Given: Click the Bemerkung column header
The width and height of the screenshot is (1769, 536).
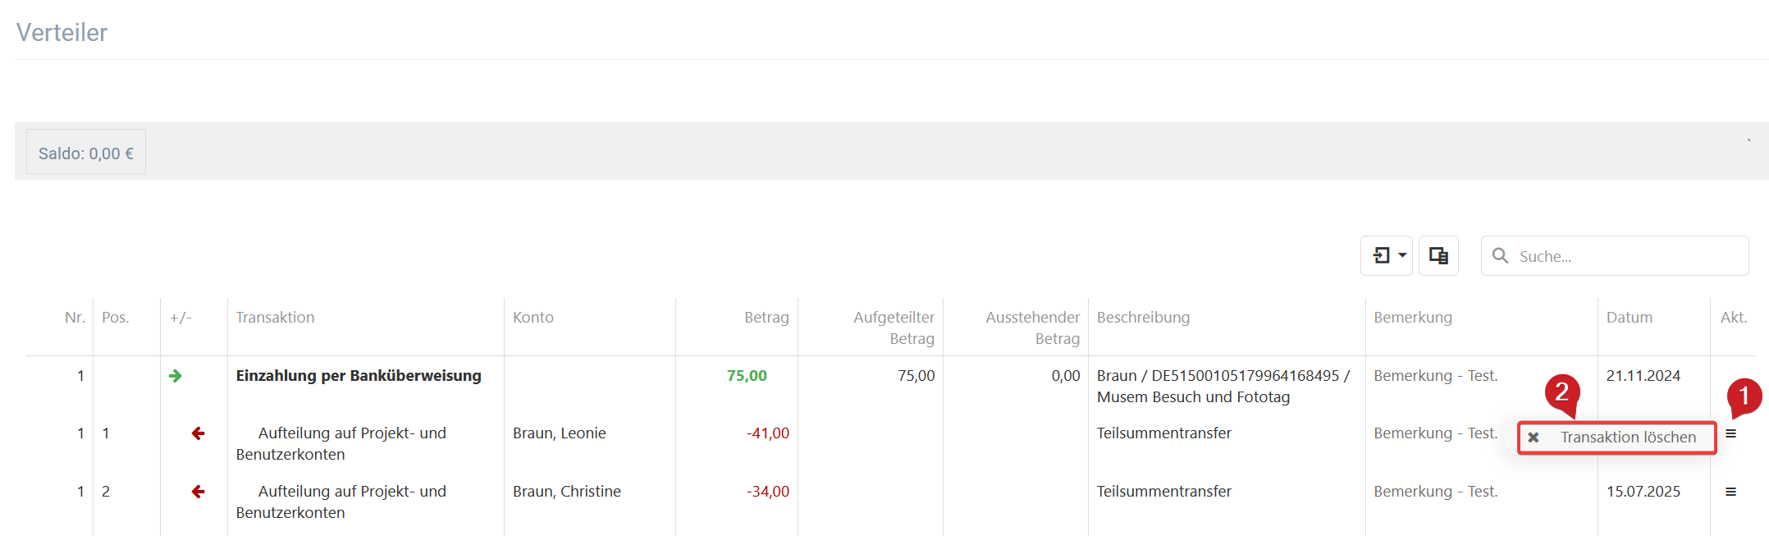Looking at the screenshot, I should pyautogui.click(x=1413, y=318).
